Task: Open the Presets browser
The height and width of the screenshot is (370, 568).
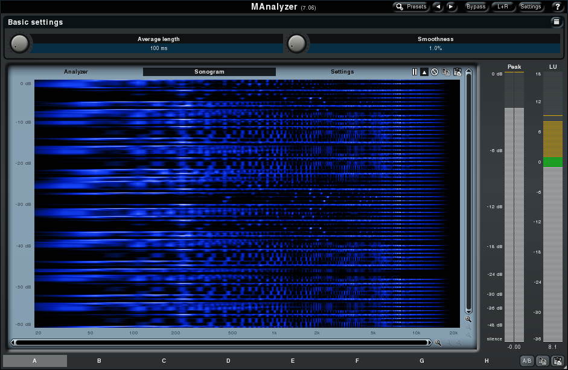Action: [410, 7]
